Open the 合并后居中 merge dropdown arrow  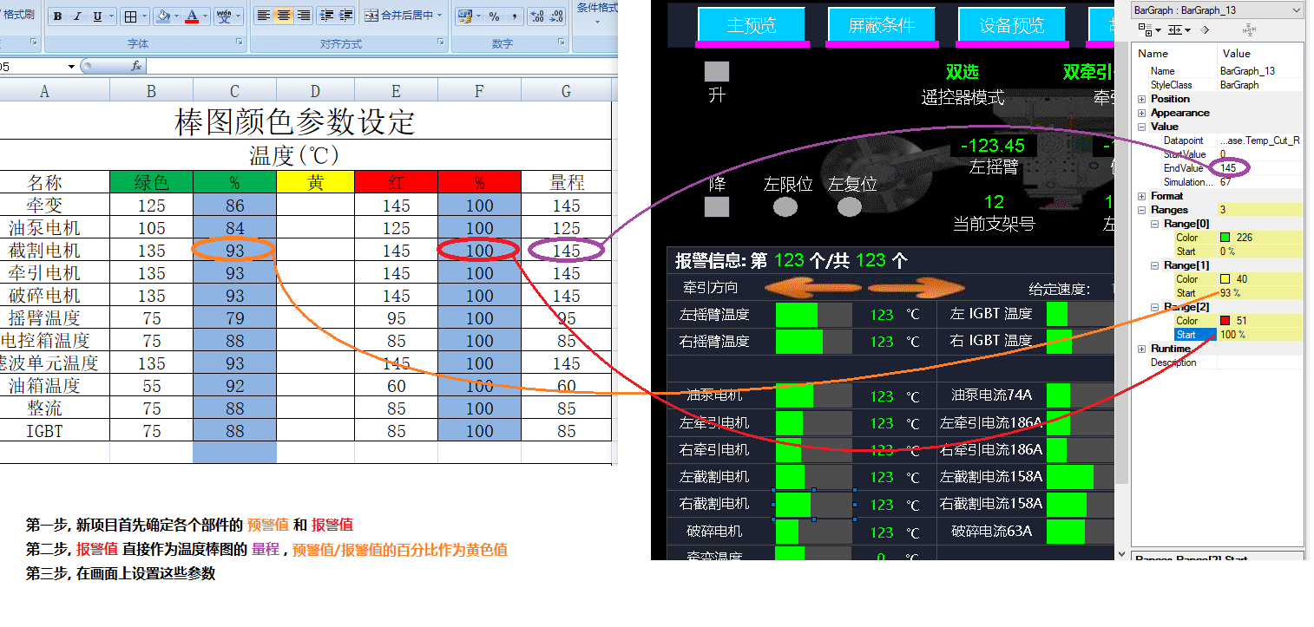[x=439, y=16]
